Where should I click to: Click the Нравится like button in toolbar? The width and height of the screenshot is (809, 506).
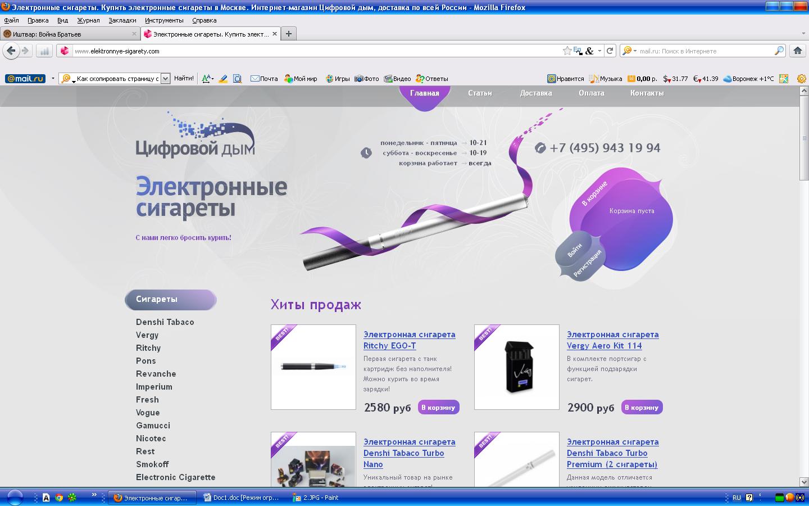pyautogui.click(x=566, y=79)
